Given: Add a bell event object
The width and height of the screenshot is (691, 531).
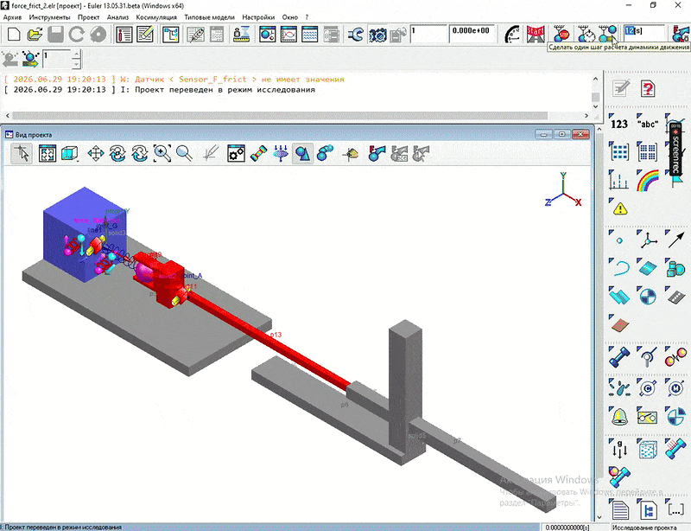Looking at the screenshot, I should click(619, 417).
